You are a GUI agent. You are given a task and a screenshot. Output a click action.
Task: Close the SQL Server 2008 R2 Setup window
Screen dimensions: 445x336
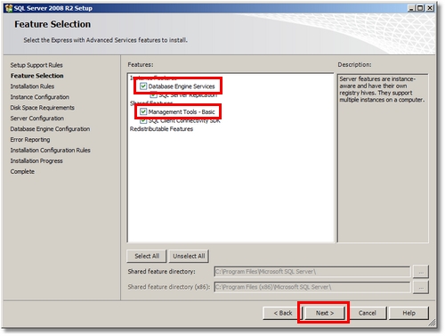click(x=430, y=8)
